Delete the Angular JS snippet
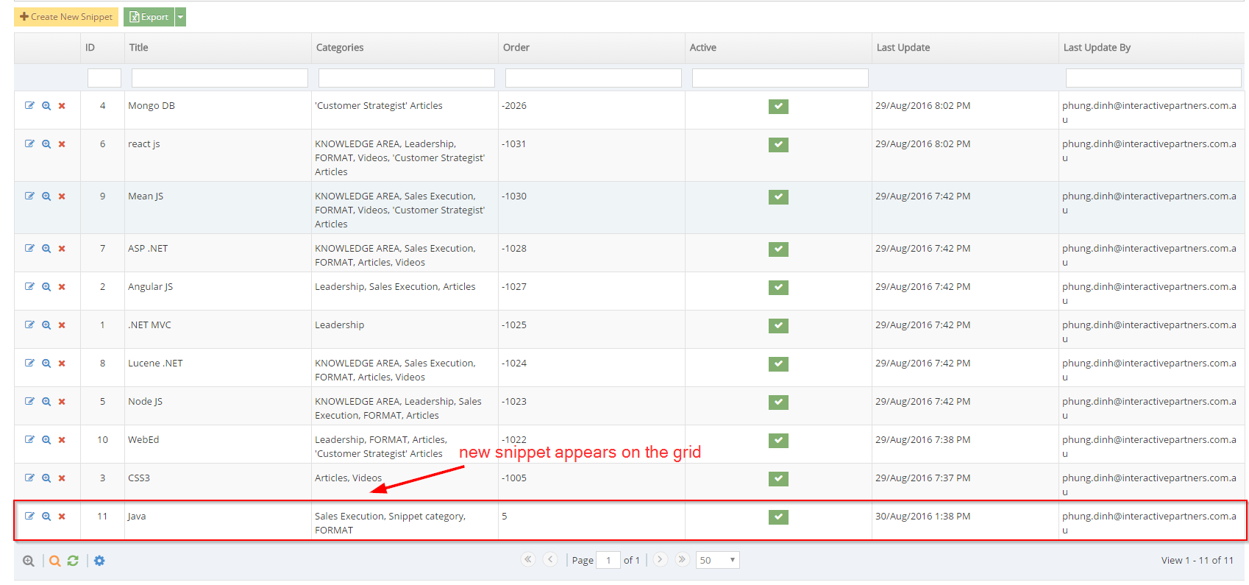The height and width of the screenshot is (585, 1249). [x=62, y=287]
